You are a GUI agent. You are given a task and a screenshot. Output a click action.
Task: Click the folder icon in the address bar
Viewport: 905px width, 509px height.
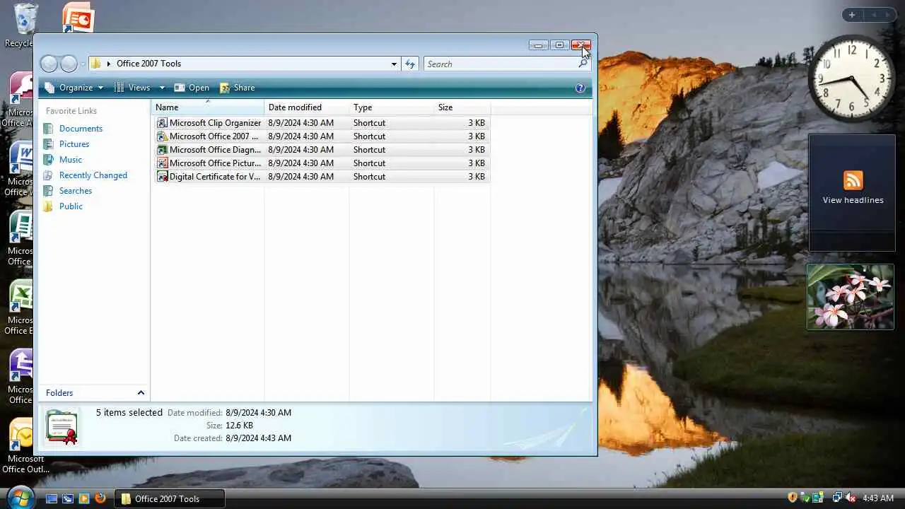pos(96,64)
